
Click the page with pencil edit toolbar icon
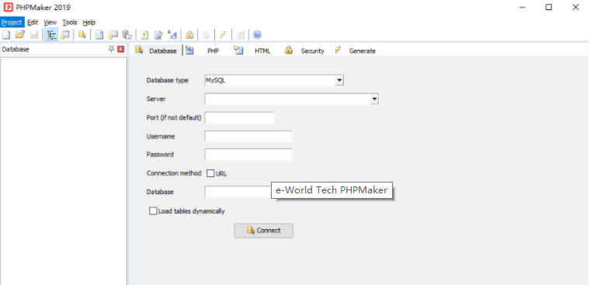coord(158,35)
